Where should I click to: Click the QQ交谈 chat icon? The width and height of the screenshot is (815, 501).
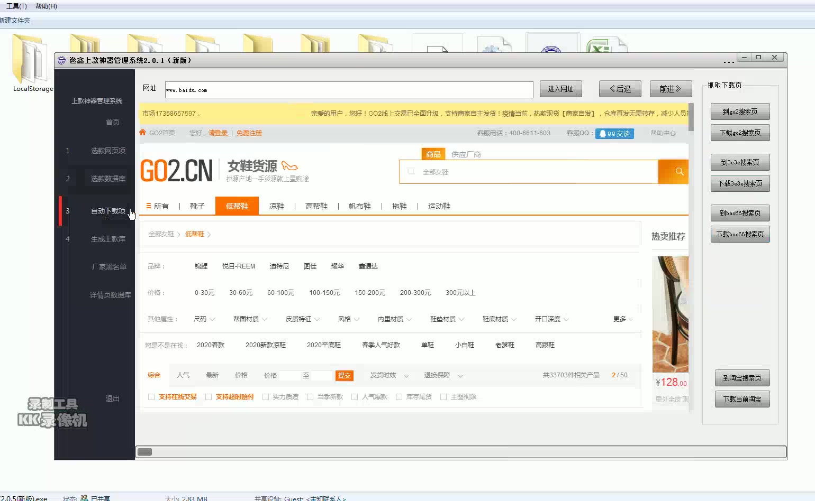tap(614, 134)
